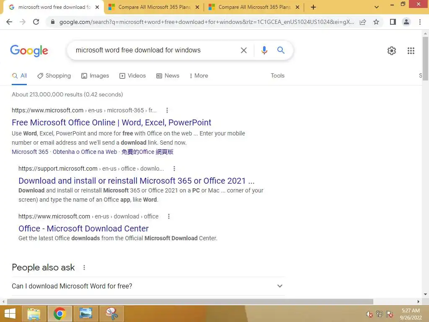View site info via the padlock icon

pyautogui.click(x=53, y=22)
